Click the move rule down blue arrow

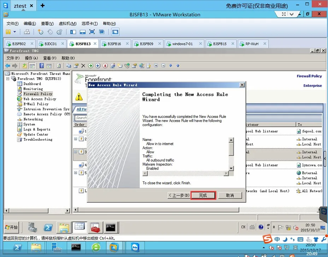pos(171,66)
